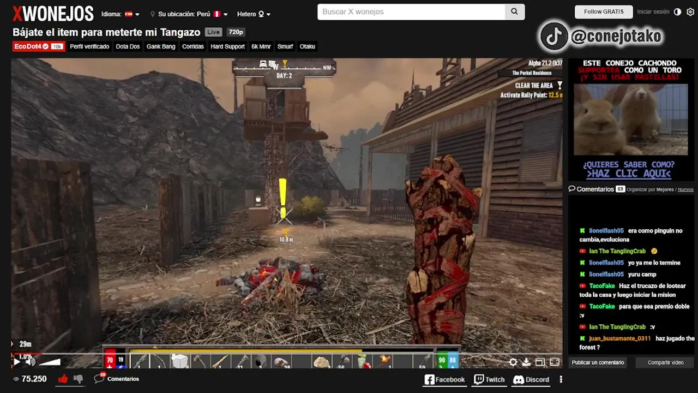
Task: Toggle theater mode icon on player
Action: point(540,362)
